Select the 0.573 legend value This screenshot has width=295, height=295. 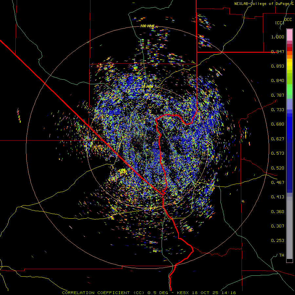pos(278,153)
